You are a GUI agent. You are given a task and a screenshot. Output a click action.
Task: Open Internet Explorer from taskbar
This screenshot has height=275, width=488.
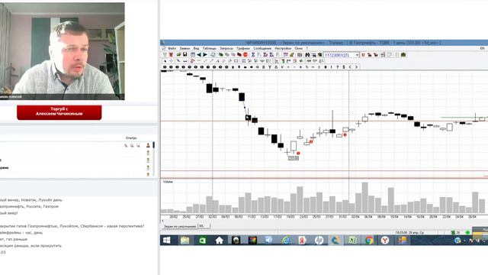tap(286, 240)
